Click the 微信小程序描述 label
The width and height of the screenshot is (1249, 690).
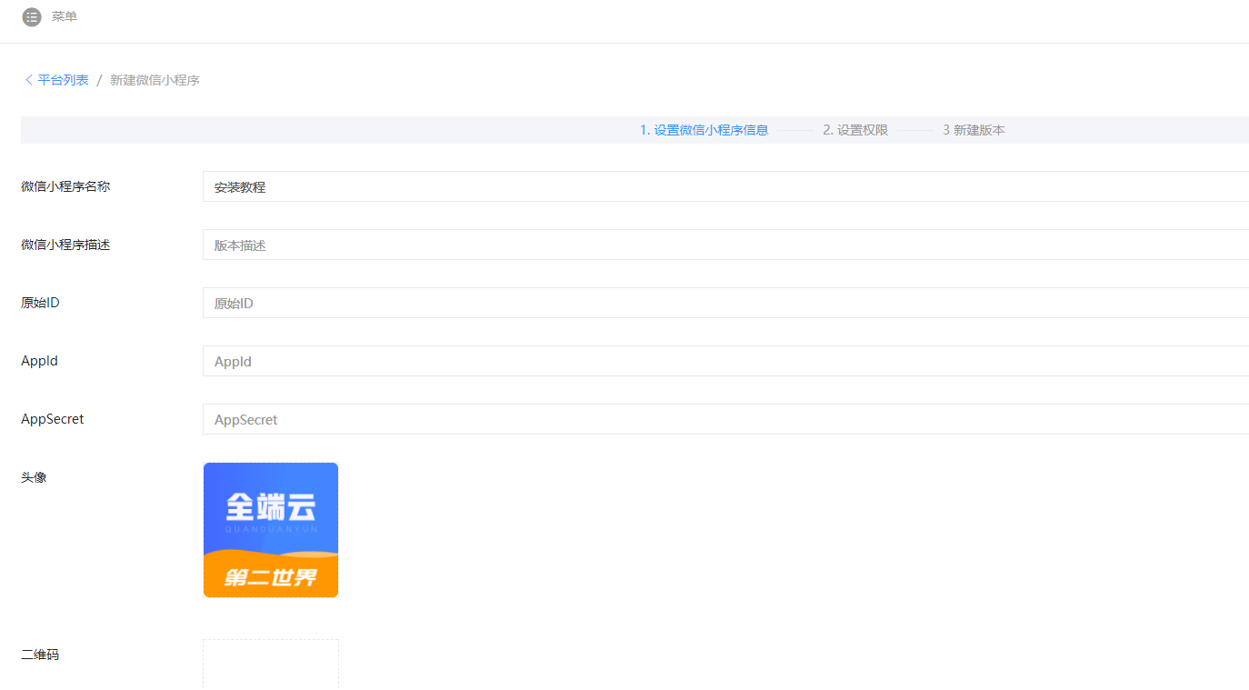click(x=65, y=245)
